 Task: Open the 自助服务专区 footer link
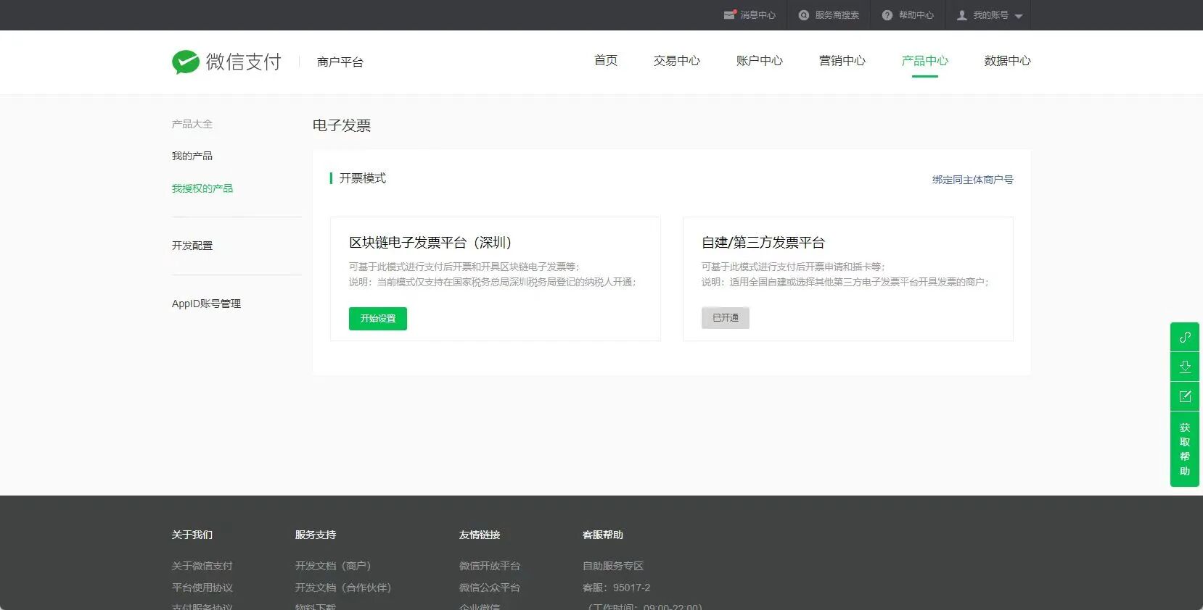(x=613, y=566)
